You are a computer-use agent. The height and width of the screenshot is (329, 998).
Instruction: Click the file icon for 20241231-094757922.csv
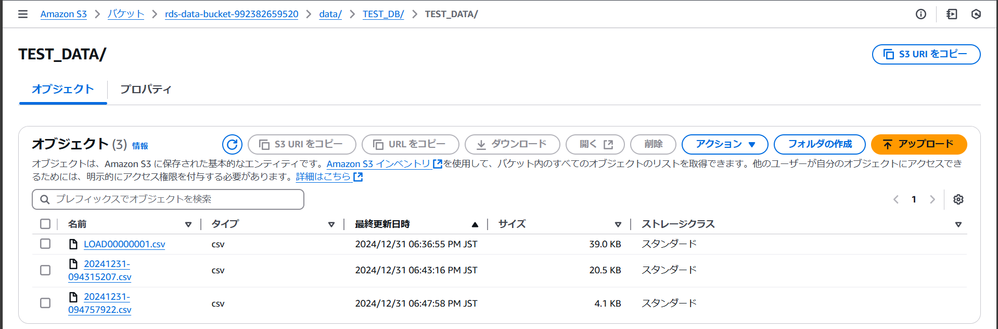(x=73, y=297)
